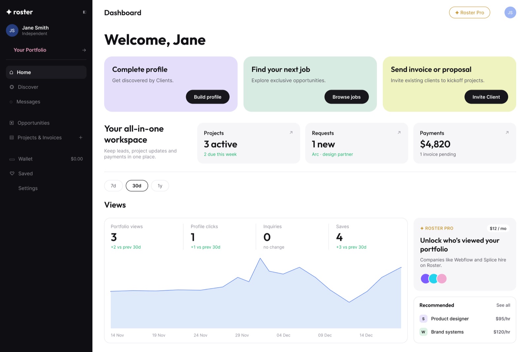The width and height of the screenshot is (528, 352).
Task: Click the Brand systems recommendation row
Action: [x=465, y=332]
